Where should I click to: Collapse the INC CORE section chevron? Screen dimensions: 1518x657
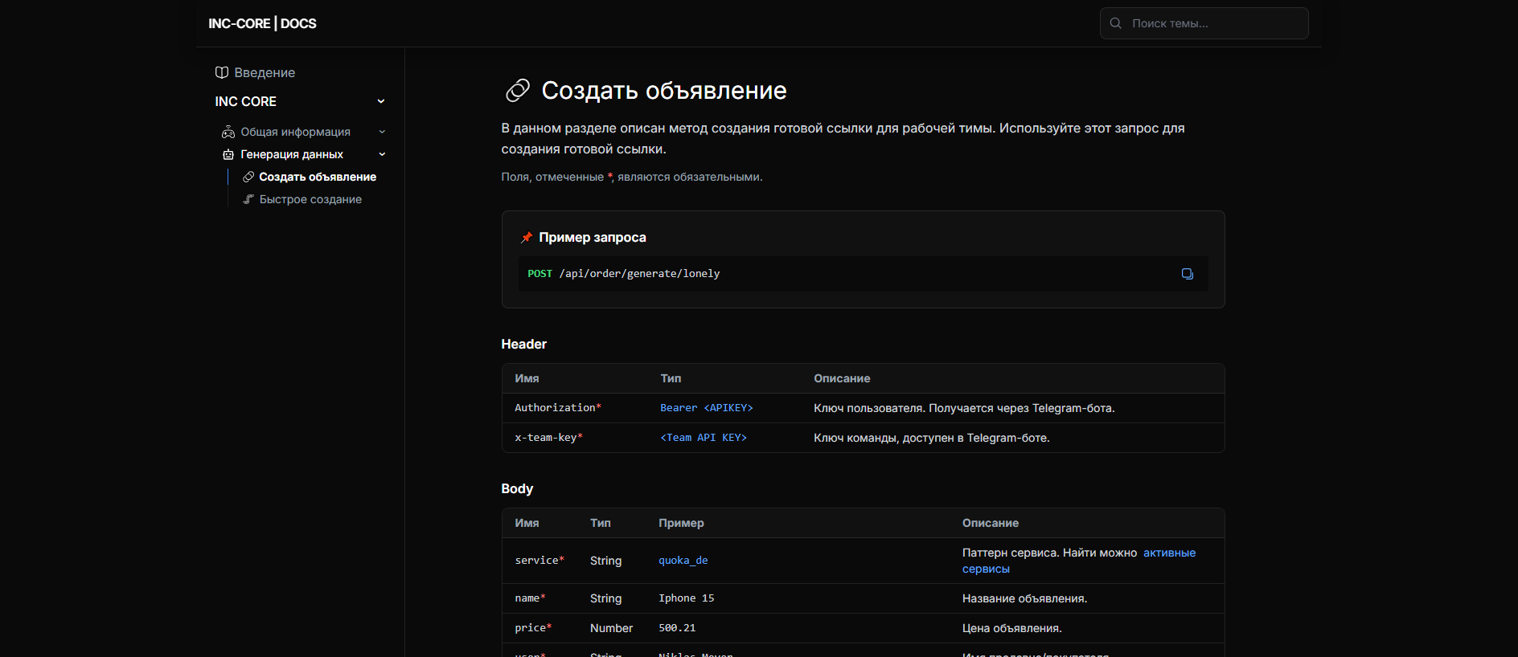pos(381,101)
